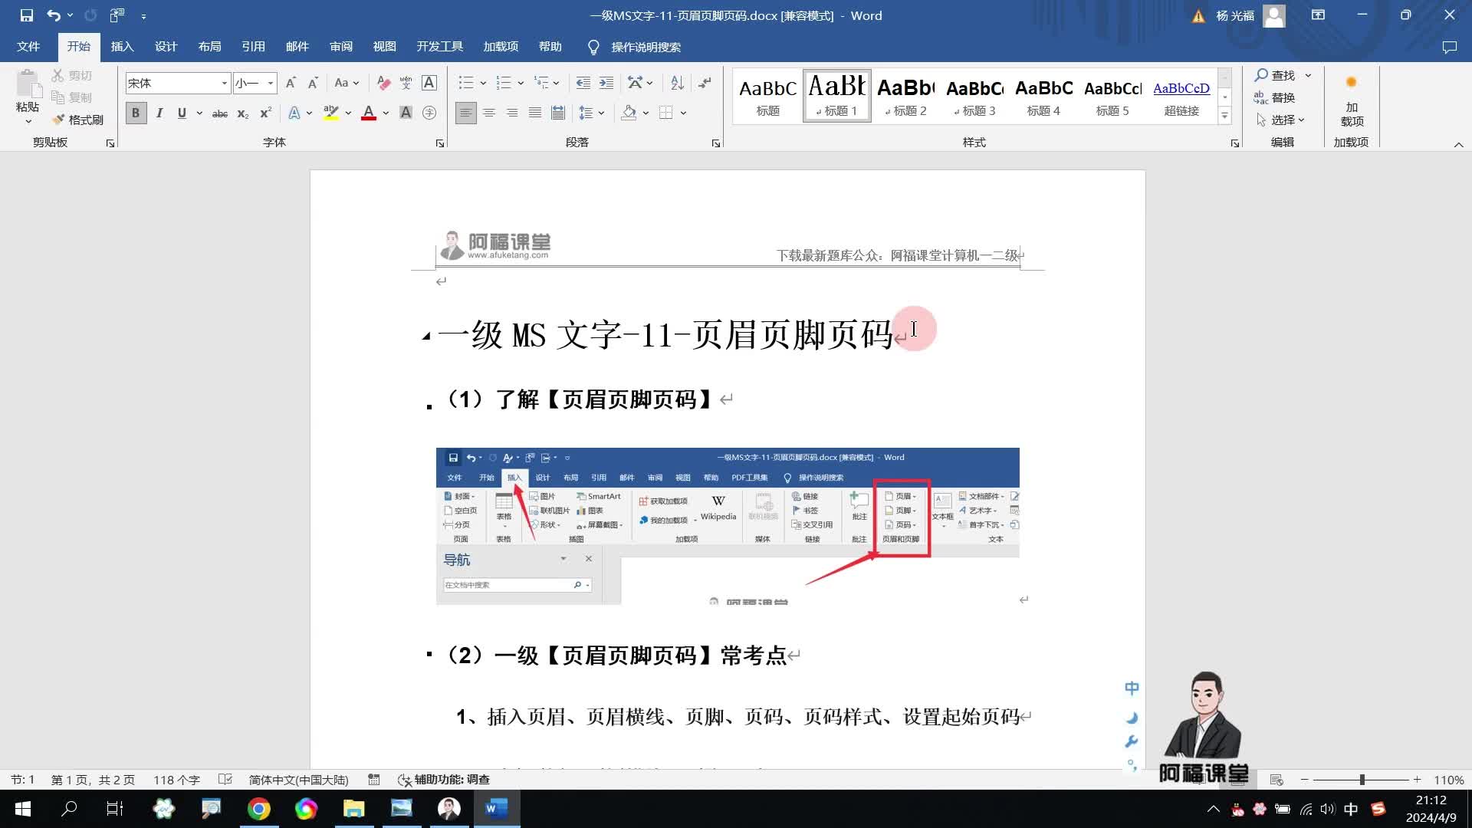The height and width of the screenshot is (828, 1472).
Task: Click the Windows Start button
Action: click(22, 809)
